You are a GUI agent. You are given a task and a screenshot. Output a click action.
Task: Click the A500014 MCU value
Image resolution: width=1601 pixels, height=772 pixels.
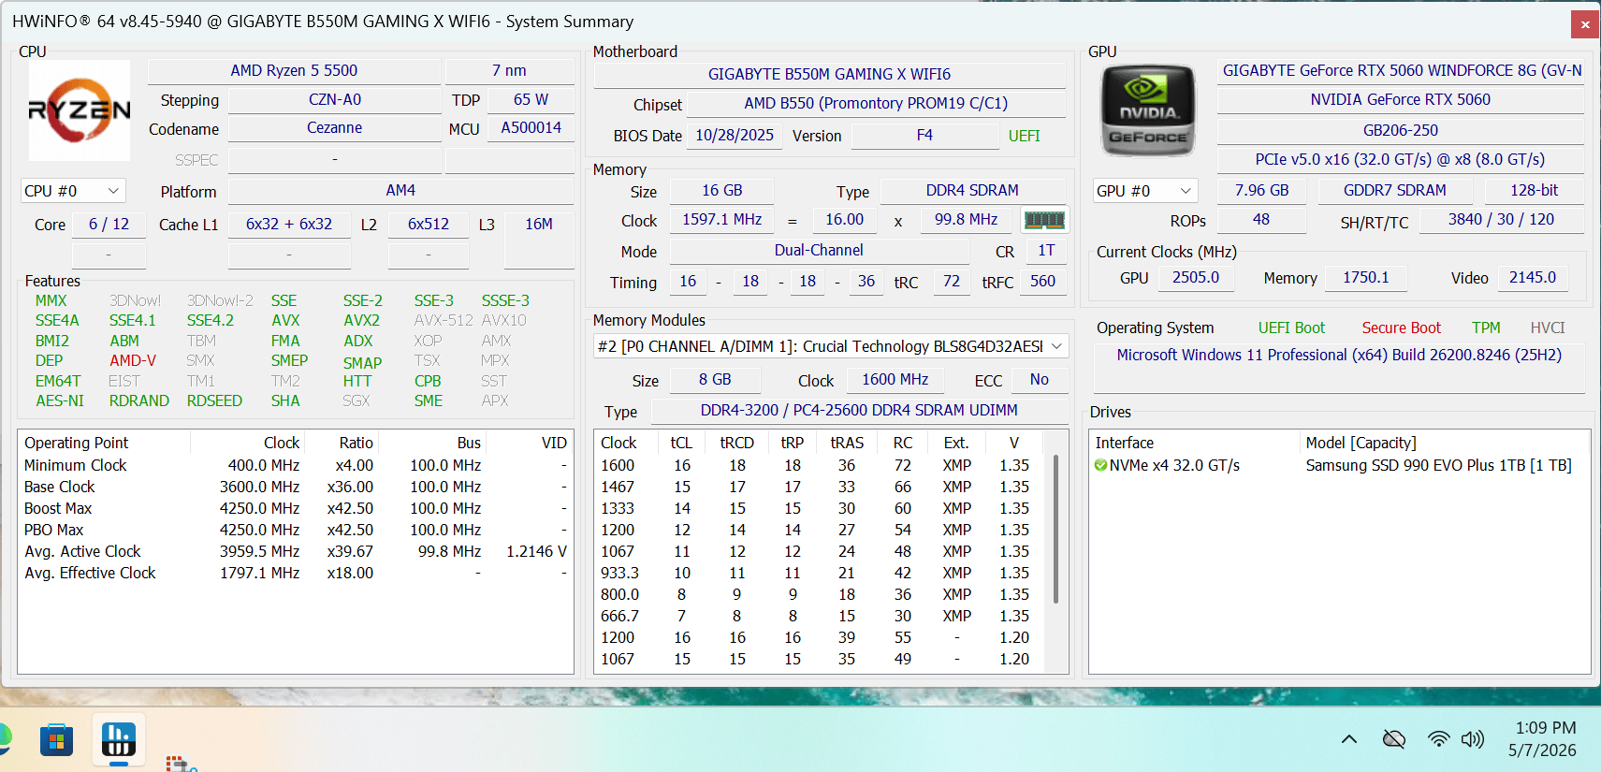pos(531,127)
